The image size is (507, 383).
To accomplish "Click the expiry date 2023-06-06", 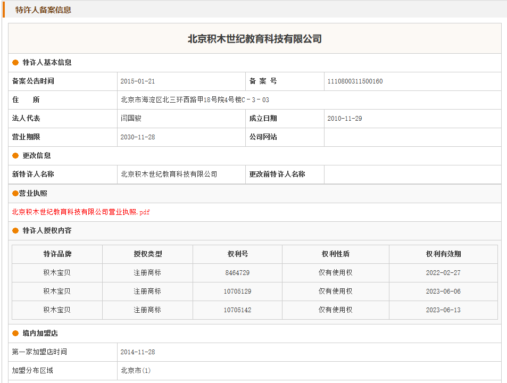I will tap(443, 292).
